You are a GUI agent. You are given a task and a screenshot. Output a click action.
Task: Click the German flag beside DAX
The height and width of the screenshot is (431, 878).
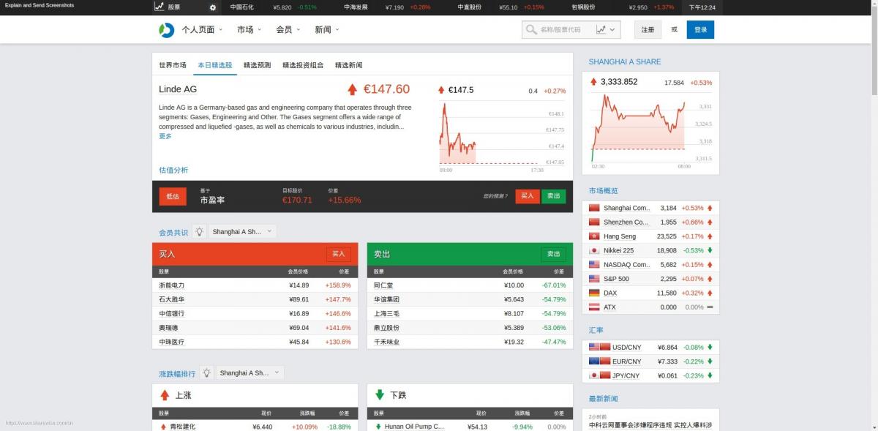(x=594, y=293)
